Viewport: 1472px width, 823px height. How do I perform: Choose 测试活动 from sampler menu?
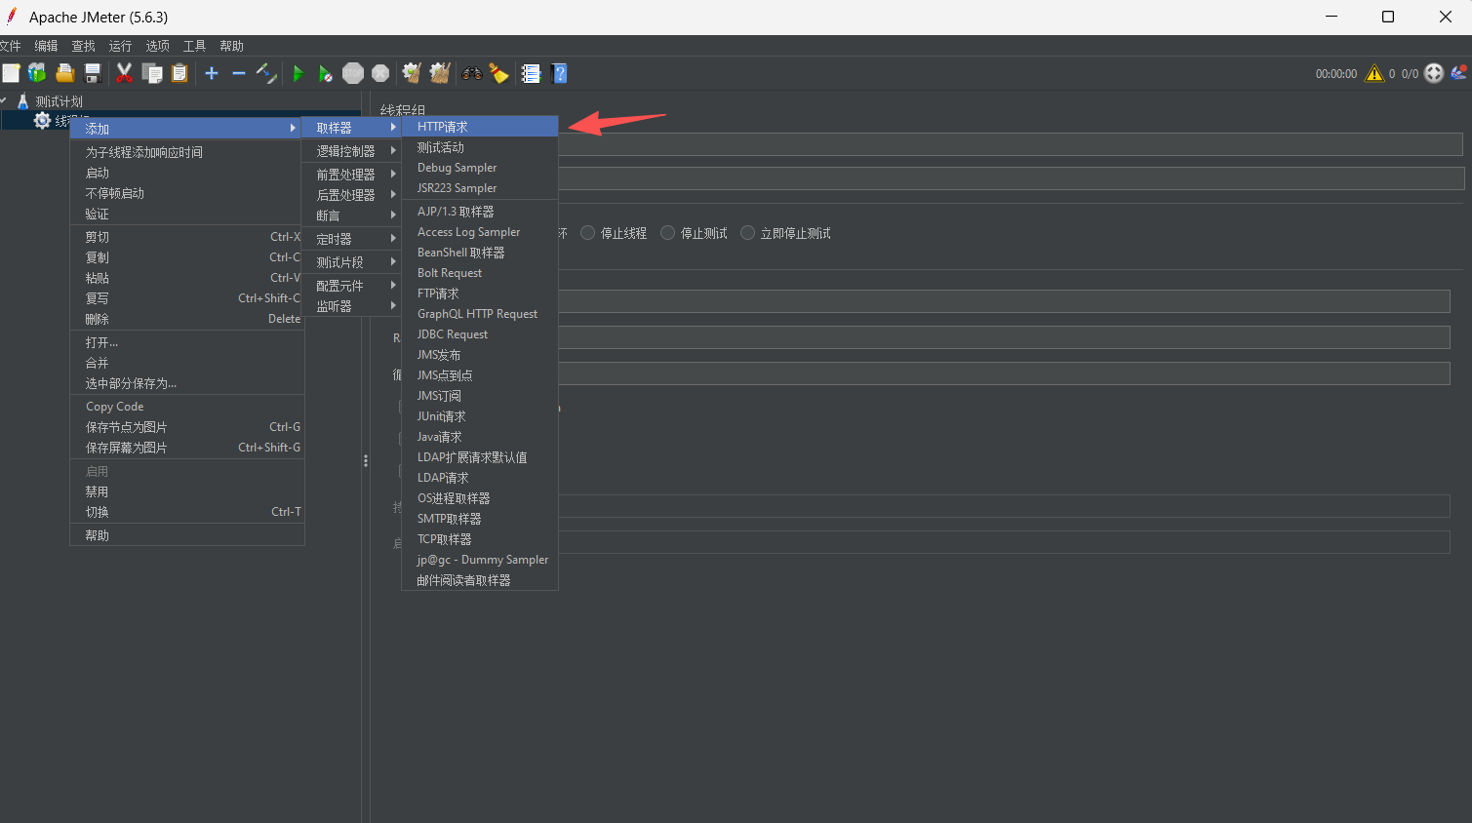[480, 147]
